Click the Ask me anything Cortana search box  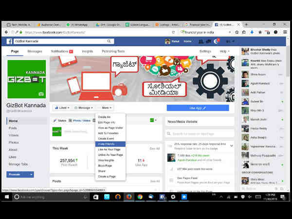pos(50,197)
